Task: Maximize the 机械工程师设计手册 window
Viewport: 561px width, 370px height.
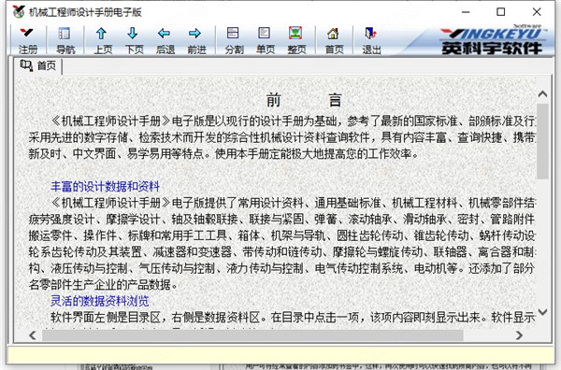Action: click(x=501, y=12)
